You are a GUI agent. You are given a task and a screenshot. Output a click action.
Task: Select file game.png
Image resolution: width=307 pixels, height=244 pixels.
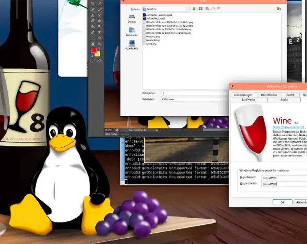150,44
